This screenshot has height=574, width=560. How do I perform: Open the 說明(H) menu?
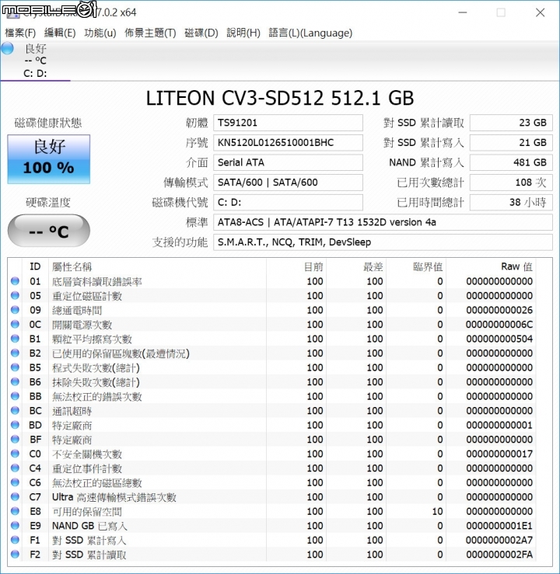(x=243, y=33)
